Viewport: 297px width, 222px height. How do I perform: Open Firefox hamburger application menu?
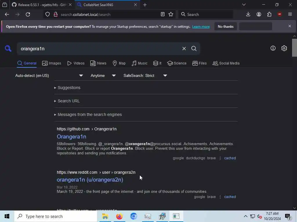290,14
